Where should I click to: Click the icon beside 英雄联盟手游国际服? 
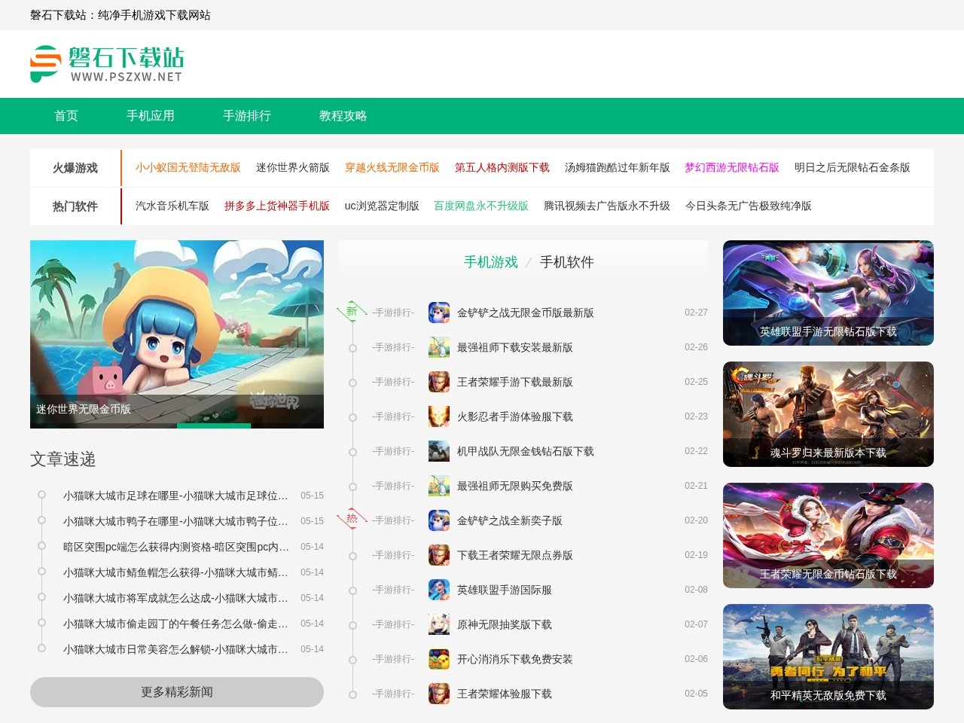439,590
